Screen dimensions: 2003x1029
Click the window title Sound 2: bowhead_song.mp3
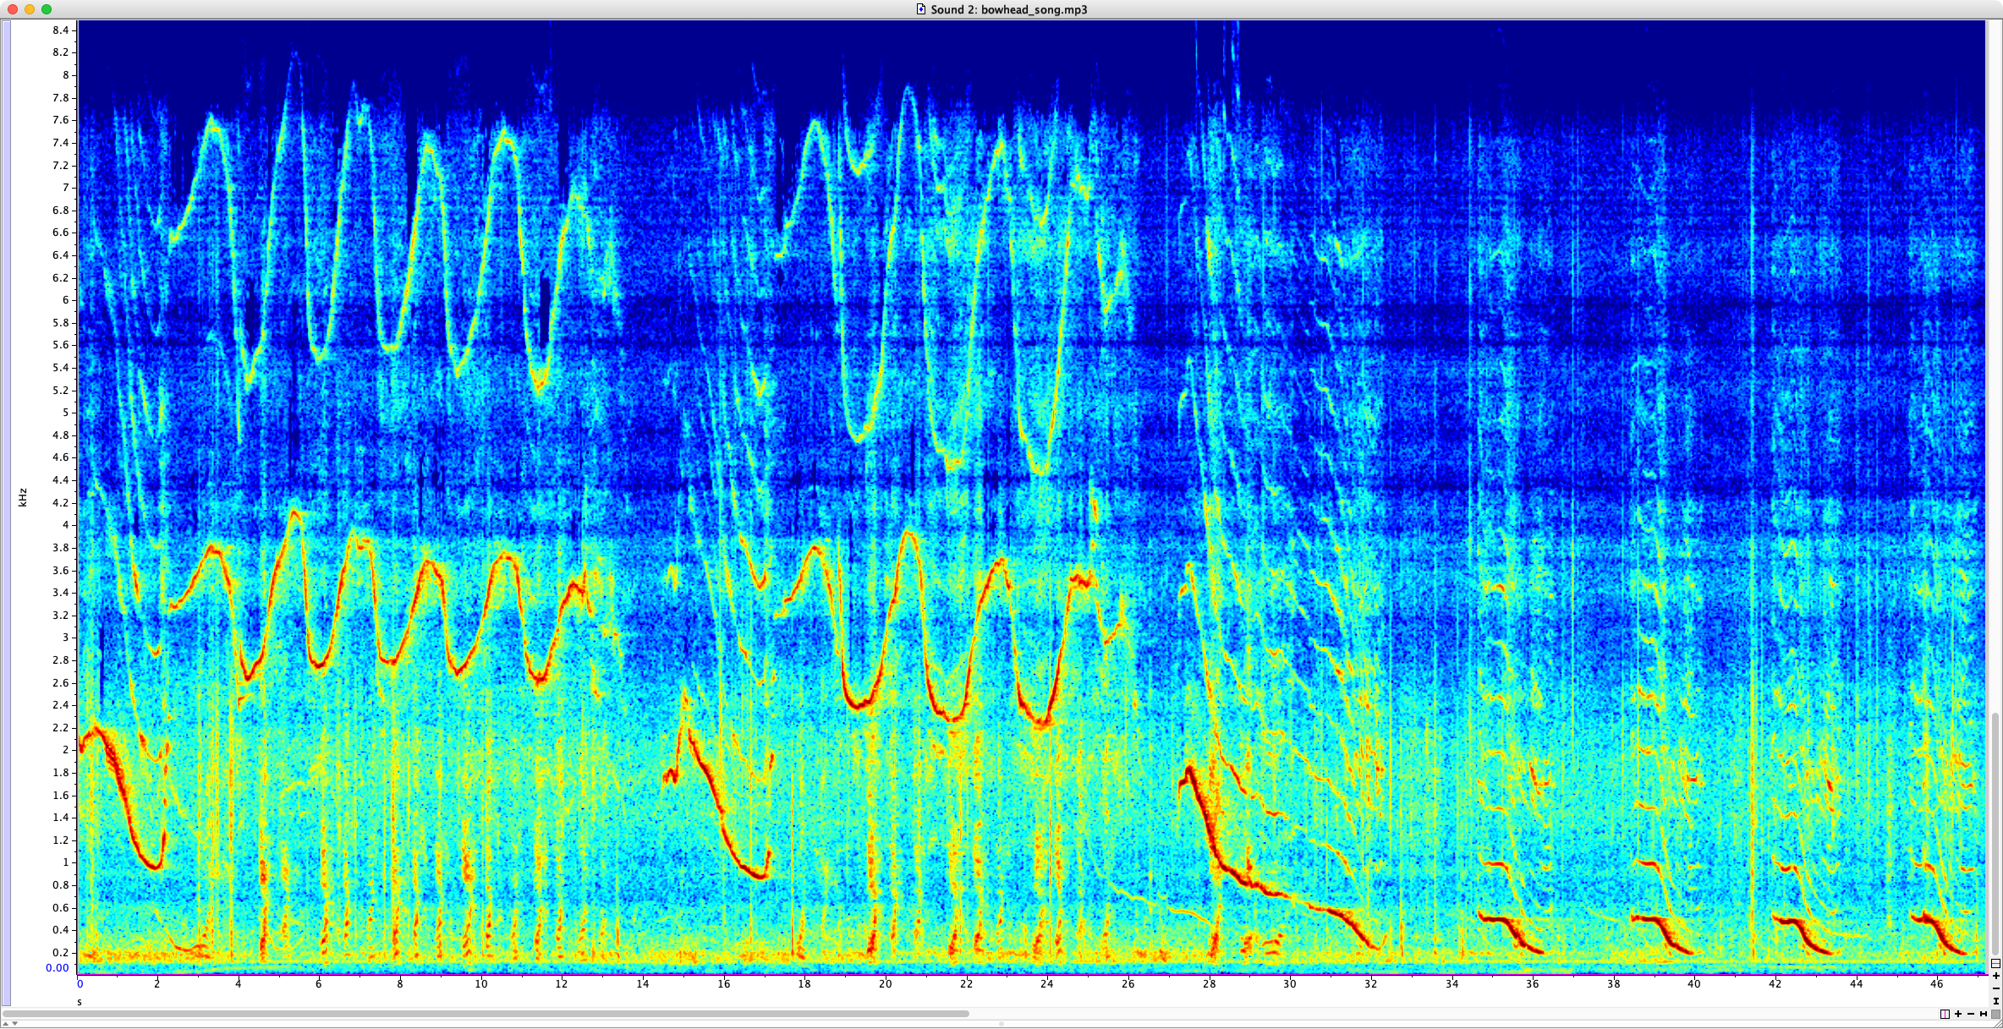[1008, 9]
